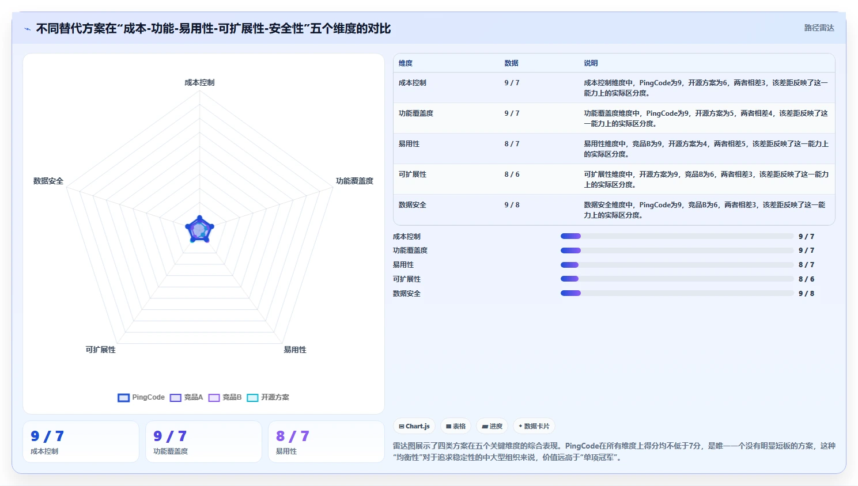
Task: Click the 8 / 6 value in table
Action: point(512,174)
